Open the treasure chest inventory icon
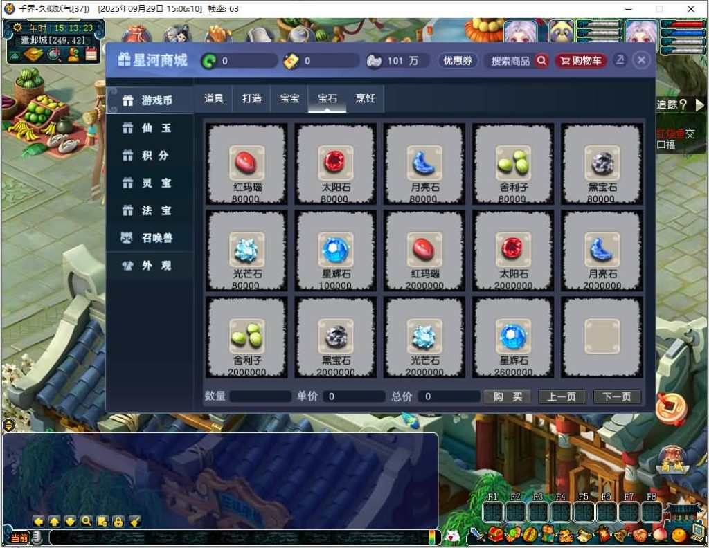 pyautogui.click(x=496, y=534)
